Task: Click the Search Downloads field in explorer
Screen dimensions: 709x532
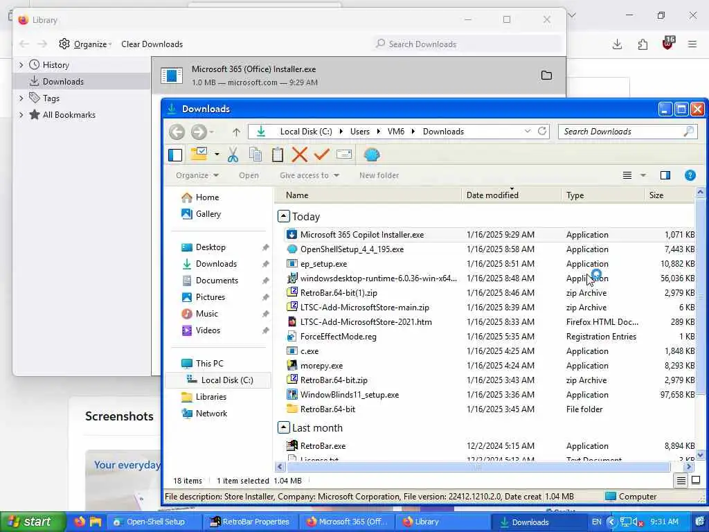Action: [x=627, y=132]
